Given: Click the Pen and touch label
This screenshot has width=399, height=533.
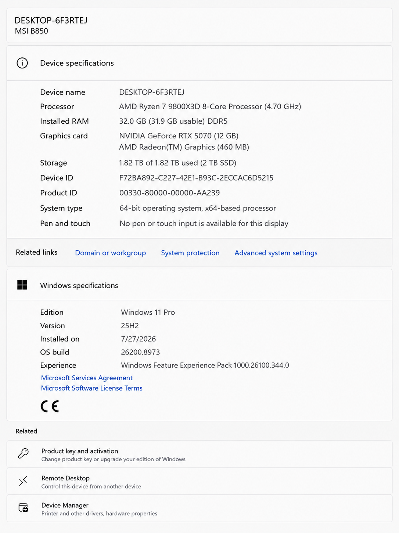Looking at the screenshot, I should coord(65,224).
